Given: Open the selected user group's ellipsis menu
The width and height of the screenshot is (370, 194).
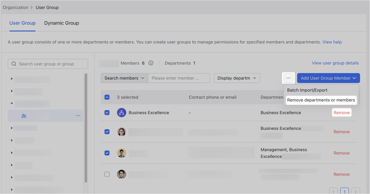Looking at the screenshot, I should (78, 116).
